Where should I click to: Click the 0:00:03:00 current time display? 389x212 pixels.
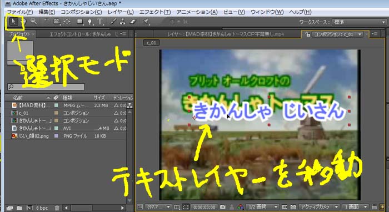point(205,207)
